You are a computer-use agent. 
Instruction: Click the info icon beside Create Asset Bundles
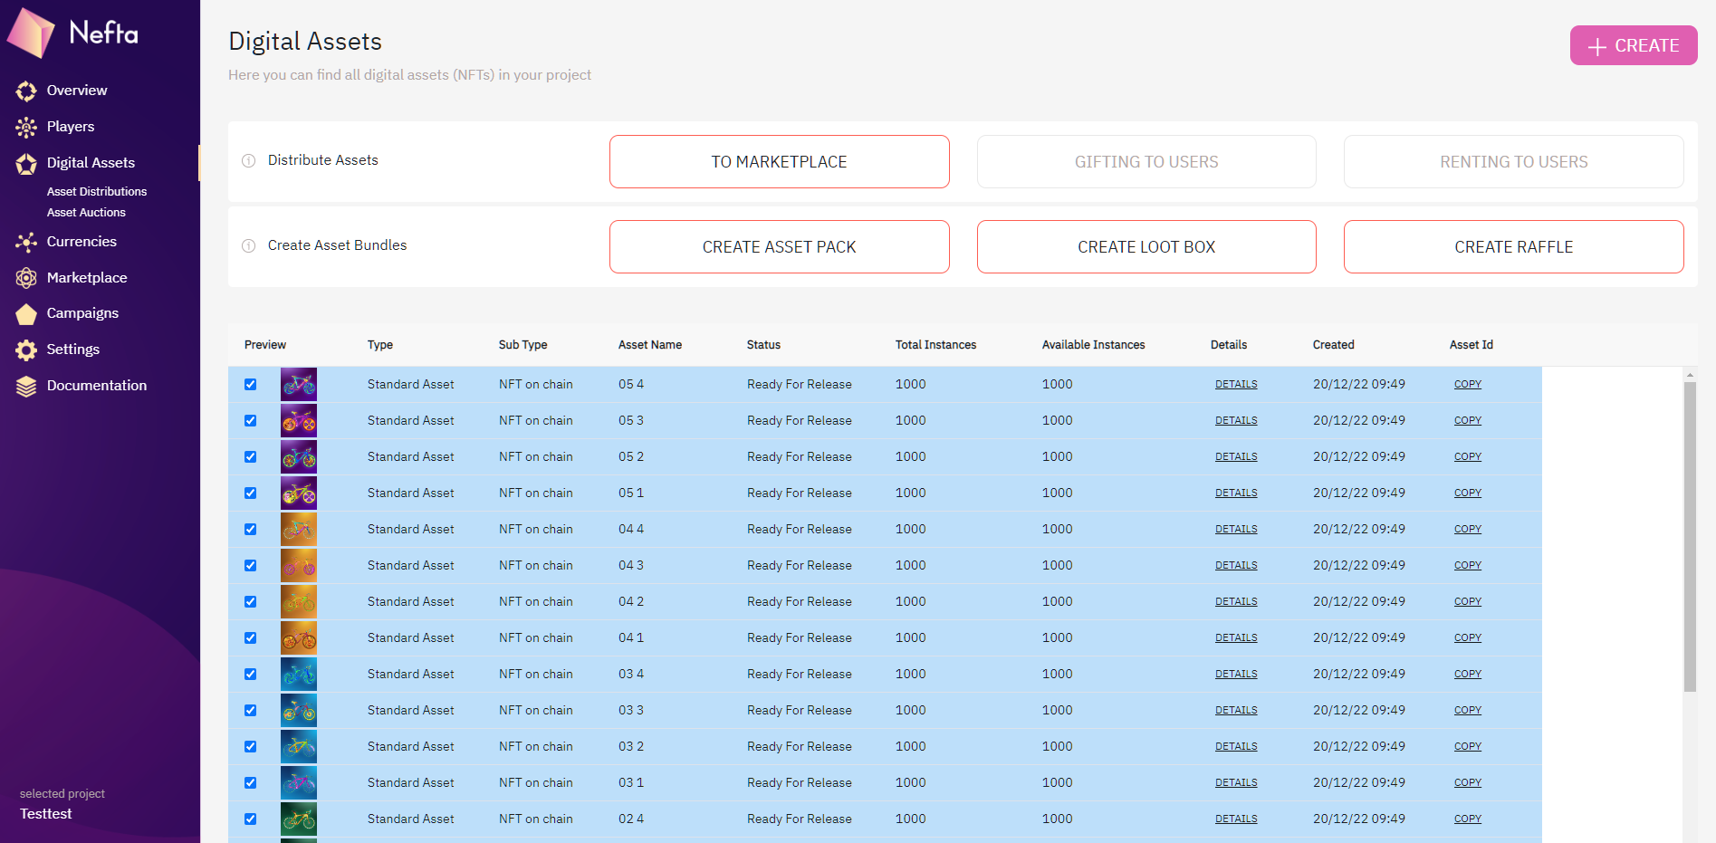click(248, 246)
